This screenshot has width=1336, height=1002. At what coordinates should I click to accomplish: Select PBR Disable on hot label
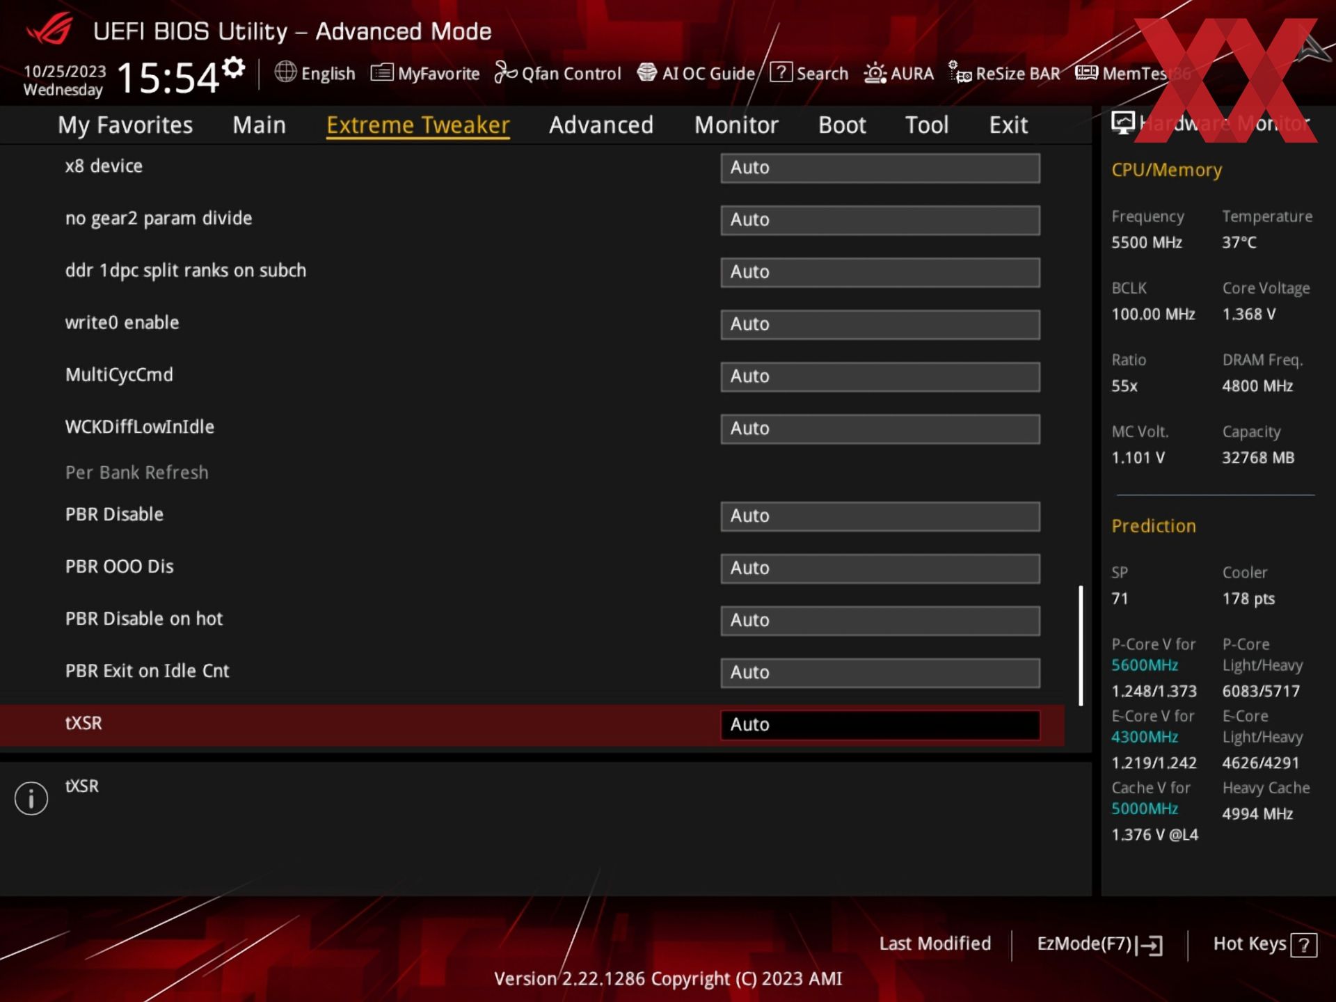coord(144,619)
